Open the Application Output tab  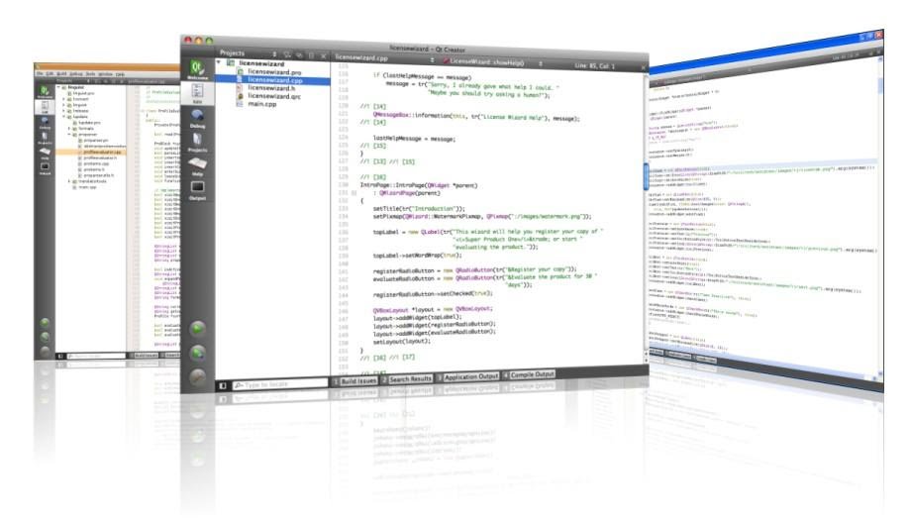(467, 376)
